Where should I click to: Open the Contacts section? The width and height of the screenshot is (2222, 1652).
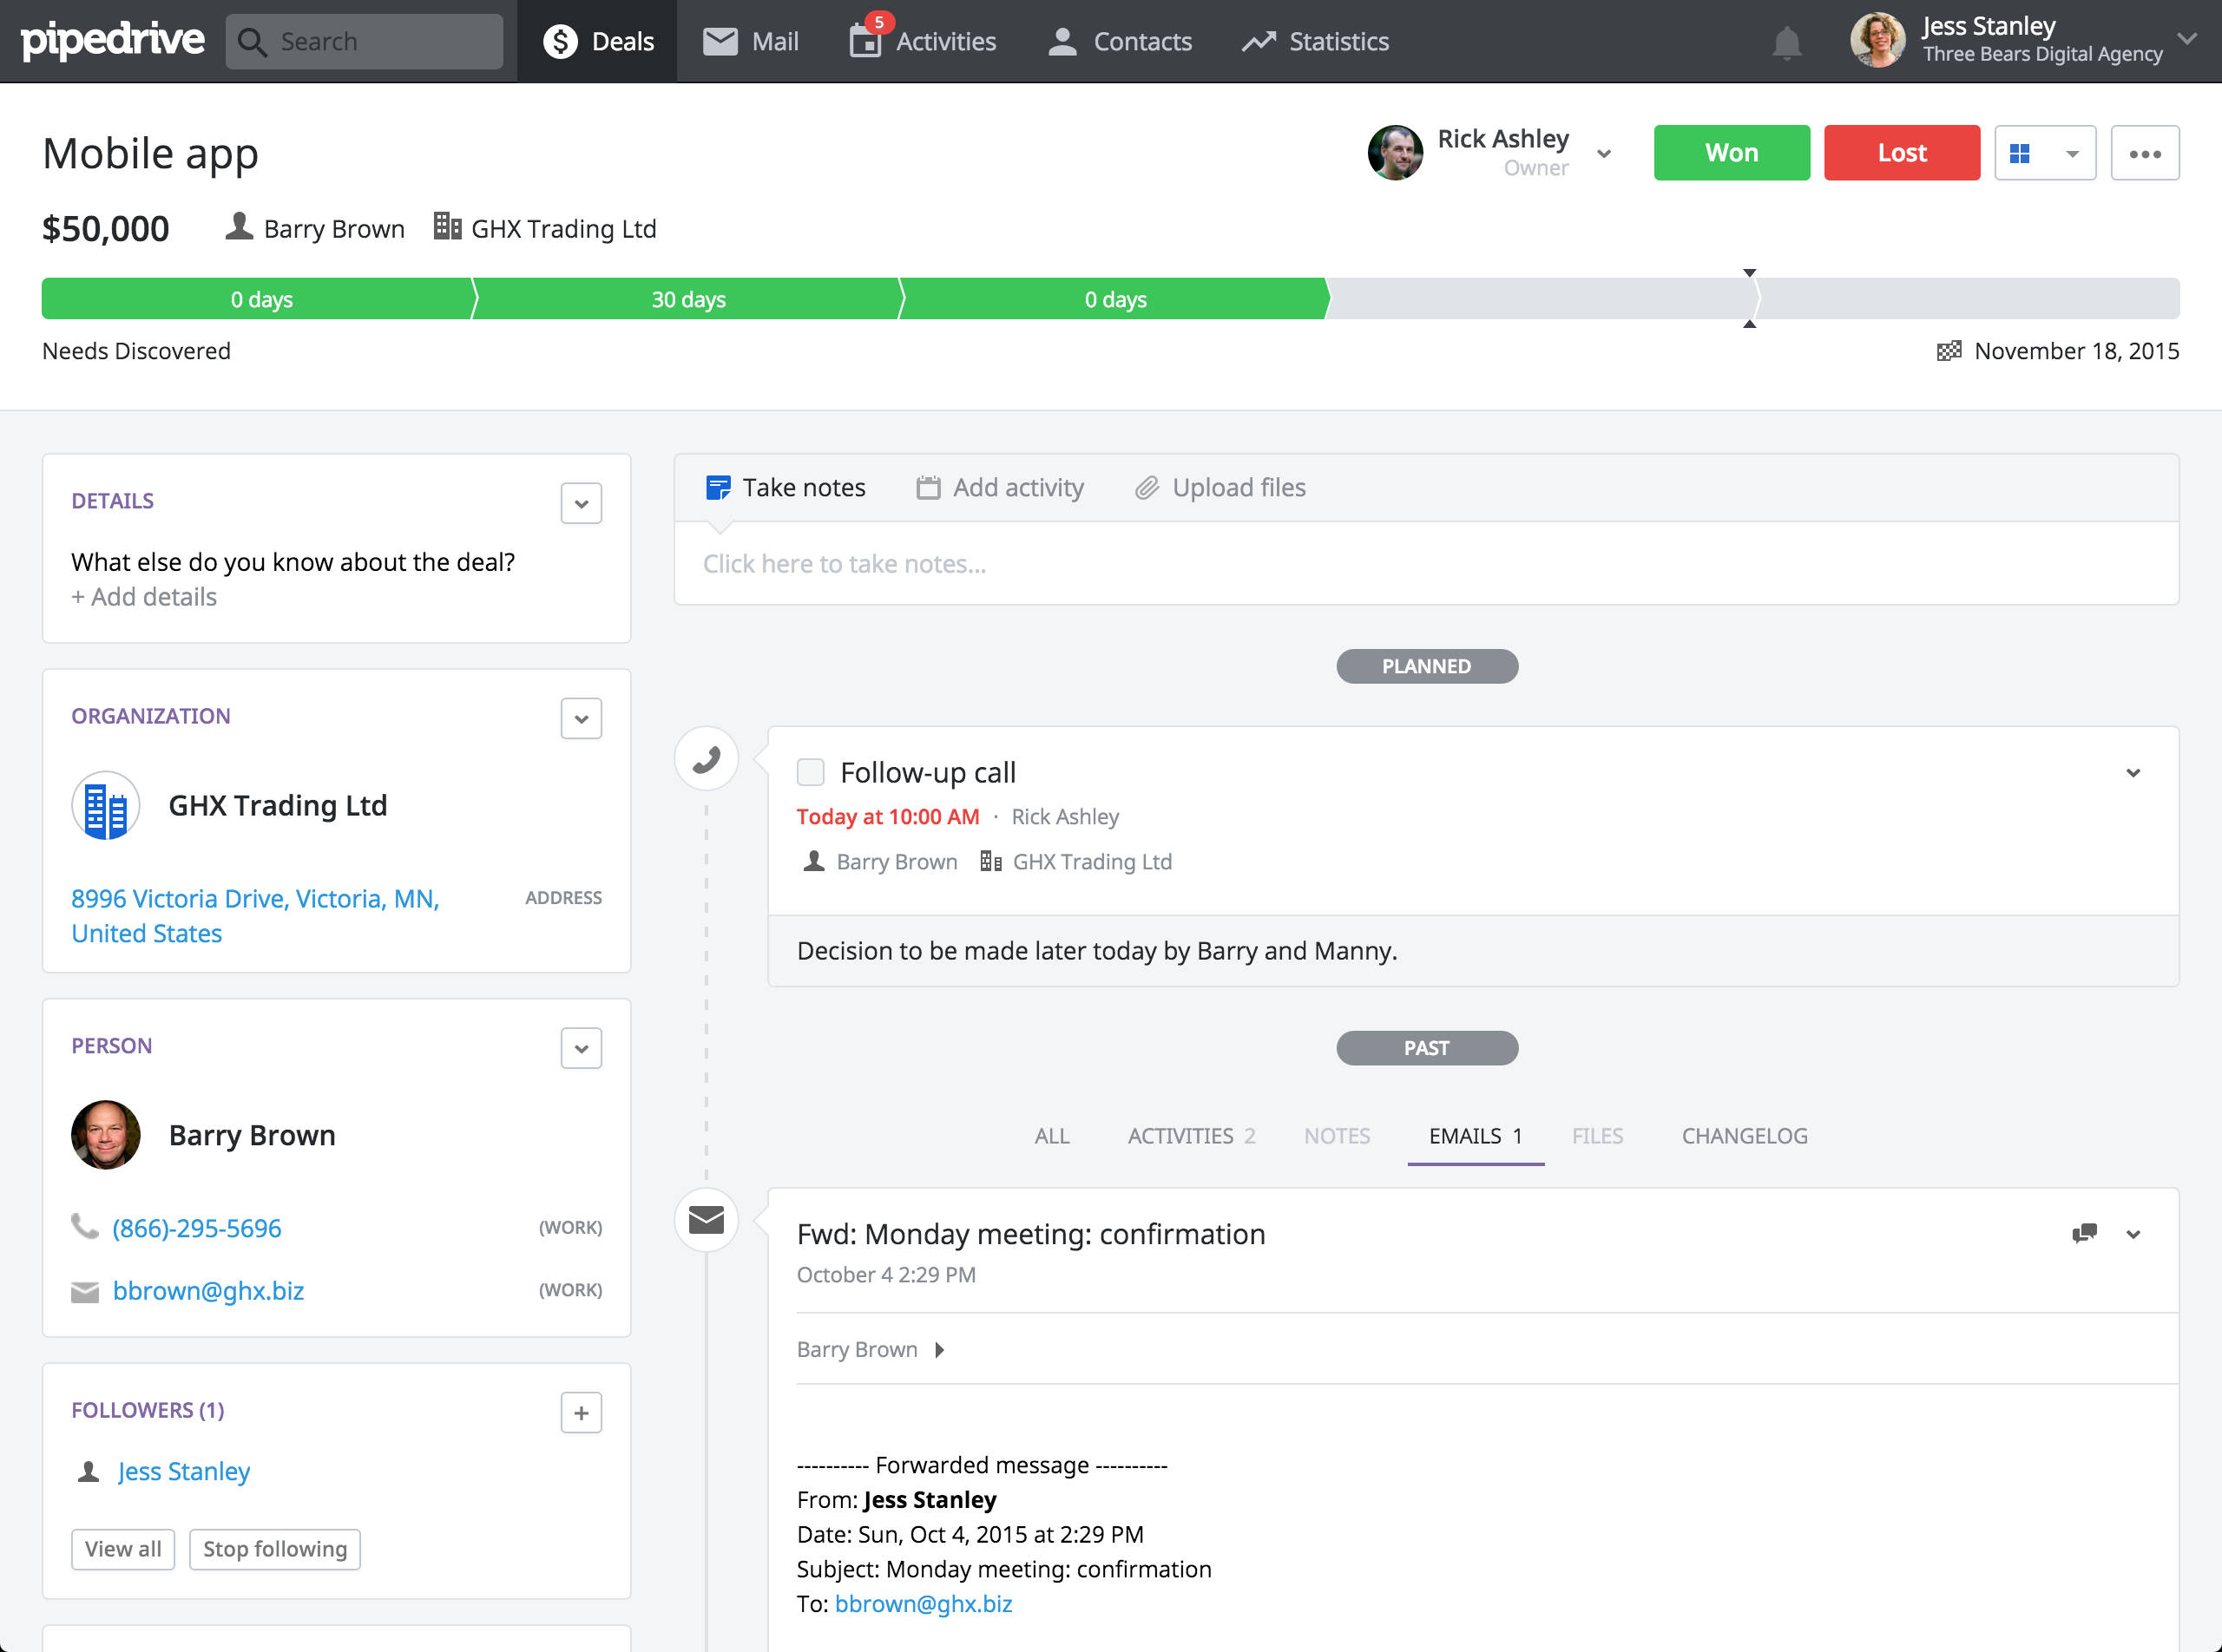pos(1119,41)
